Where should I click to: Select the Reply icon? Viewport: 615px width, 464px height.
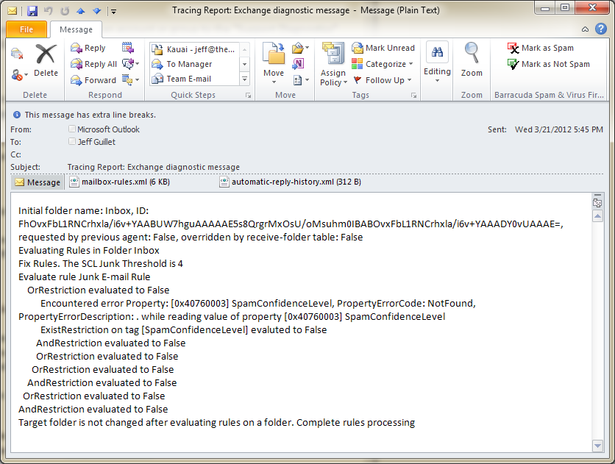86,47
